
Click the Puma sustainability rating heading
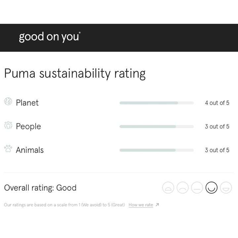coord(75,74)
